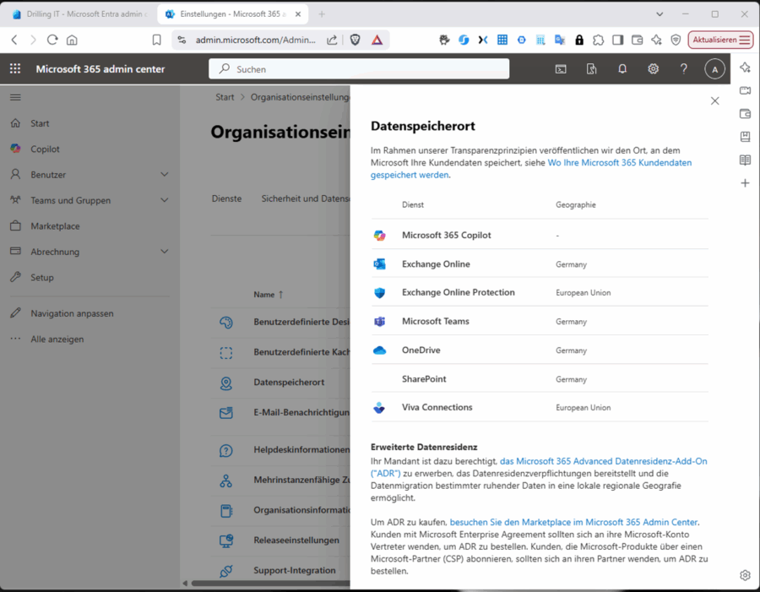This screenshot has height=592, width=760.
Task: Expand Benutzer navigation section
Action: [x=165, y=175]
